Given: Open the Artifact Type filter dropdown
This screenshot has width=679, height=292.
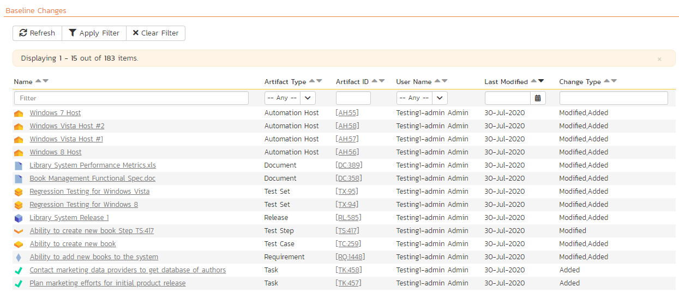Looking at the screenshot, I should (x=290, y=98).
